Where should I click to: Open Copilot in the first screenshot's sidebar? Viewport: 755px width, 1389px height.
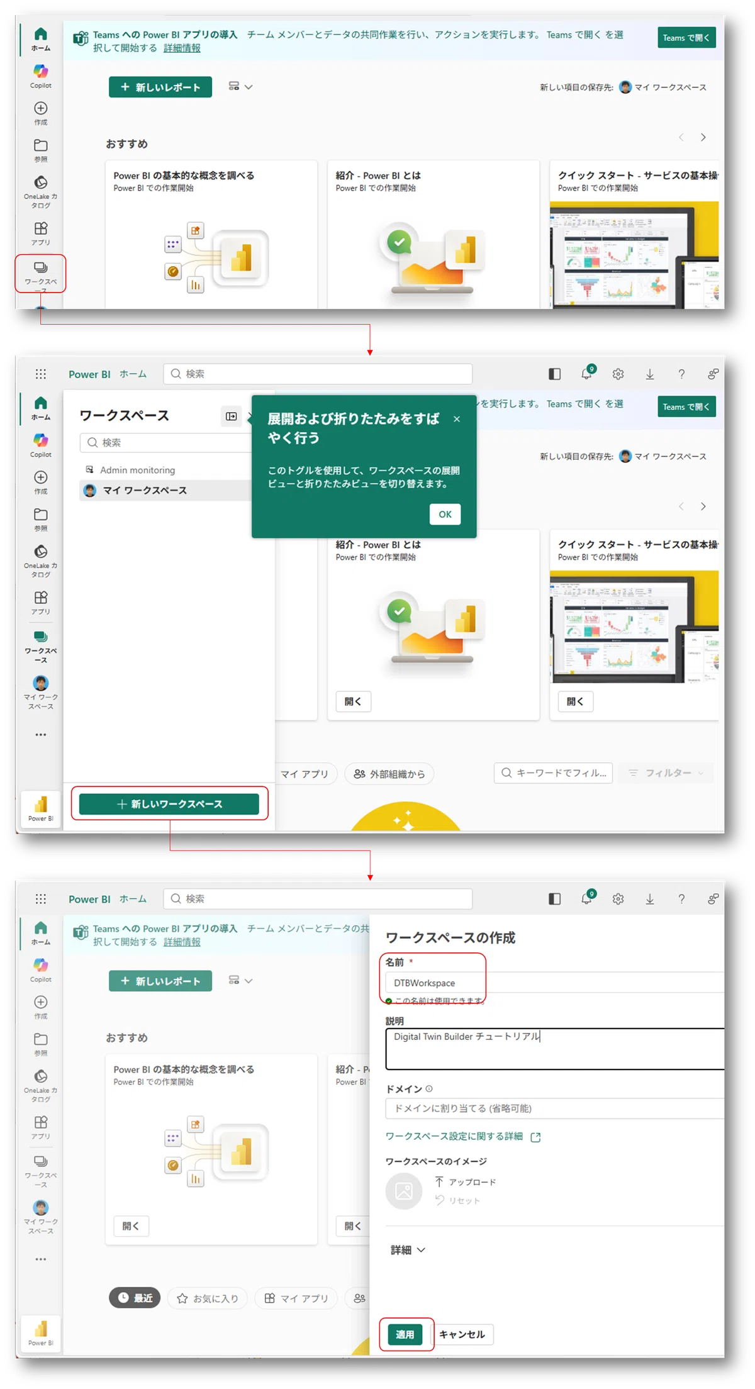pyautogui.click(x=40, y=75)
